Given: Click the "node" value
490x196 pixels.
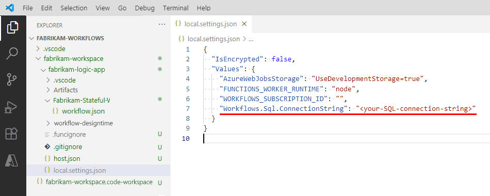Looking at the screenshot, I should click(344, 89).
